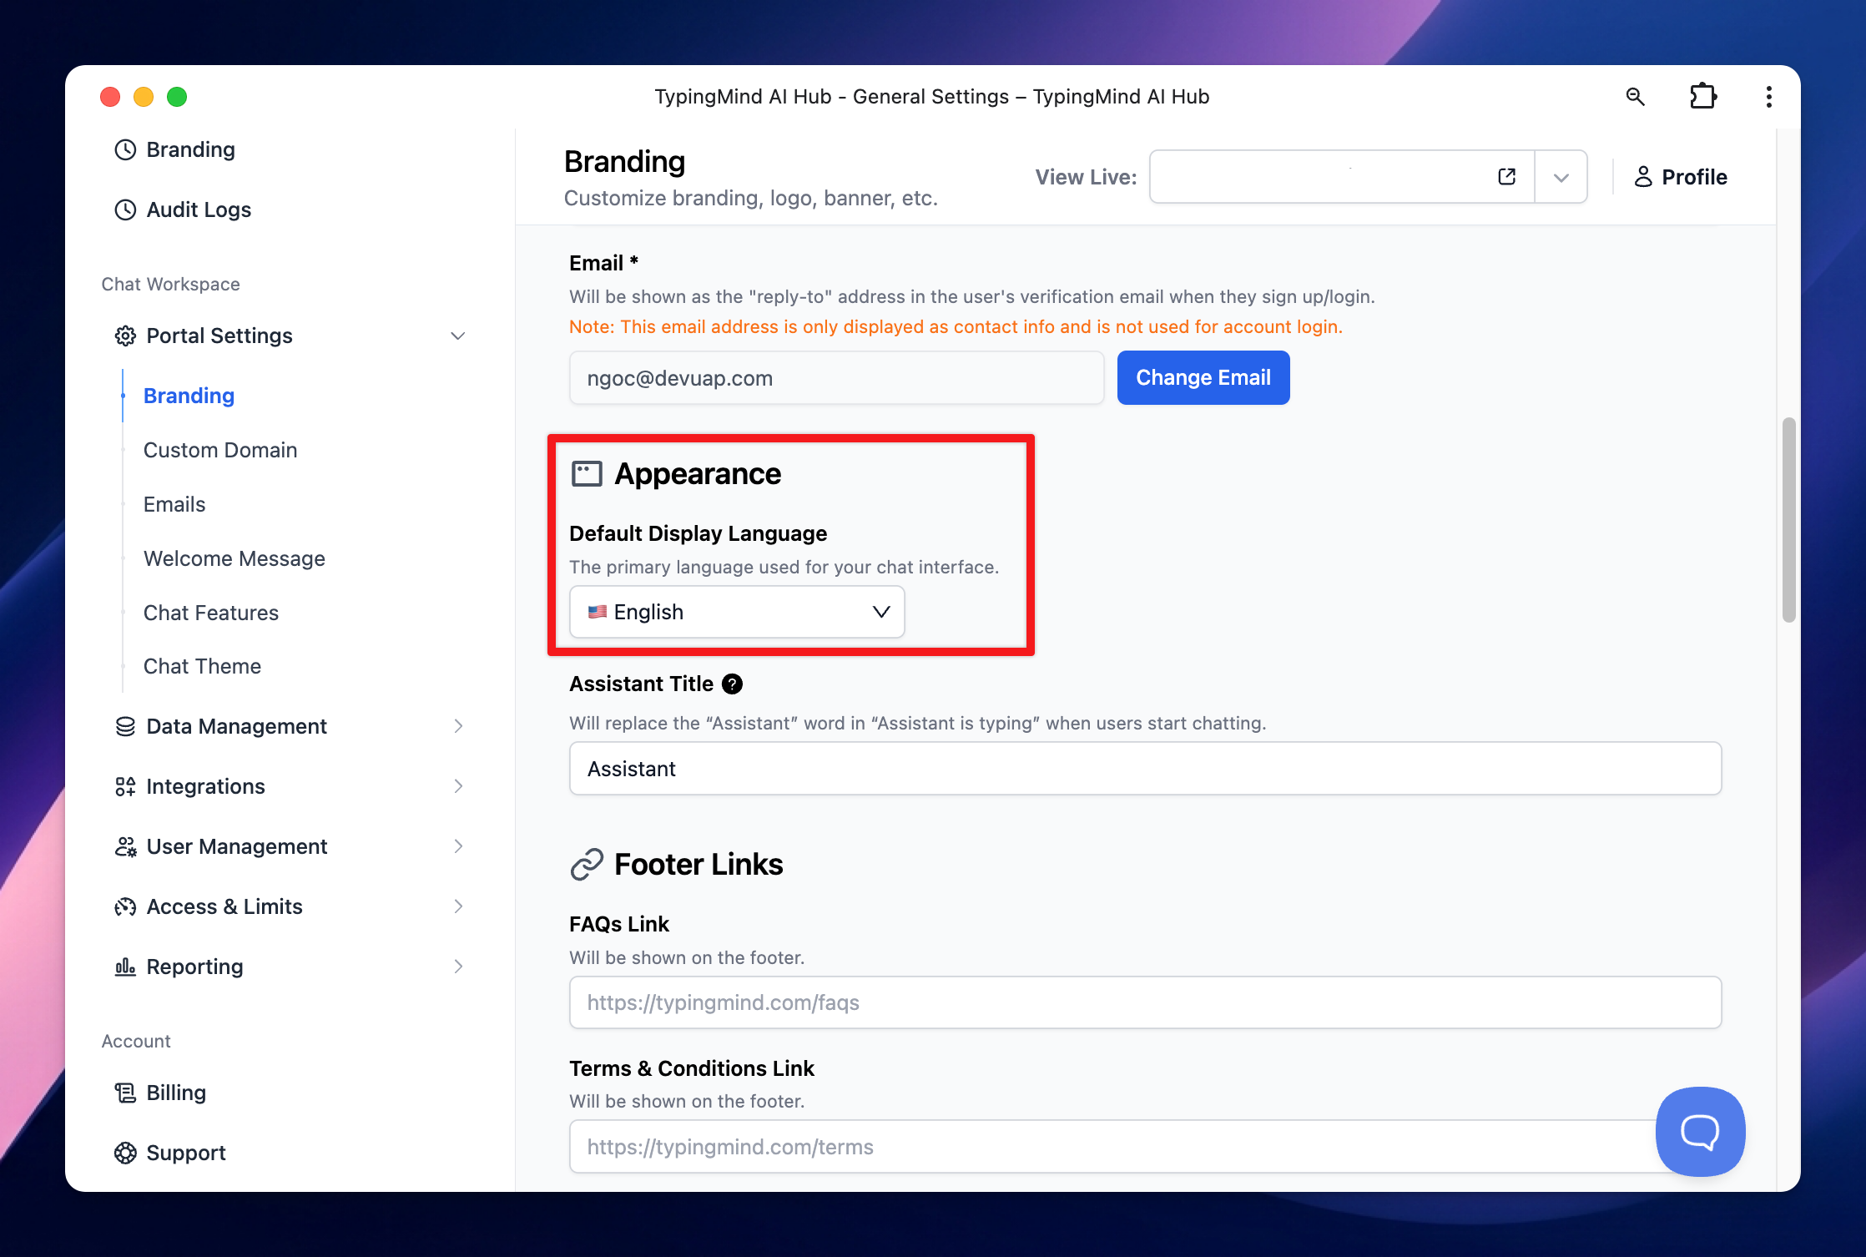Open the View Live dropdown arrow

point(1561,177)
